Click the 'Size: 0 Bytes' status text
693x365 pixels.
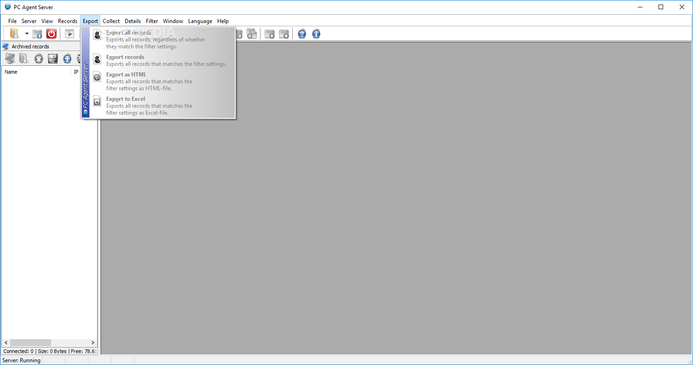[52, 351]
